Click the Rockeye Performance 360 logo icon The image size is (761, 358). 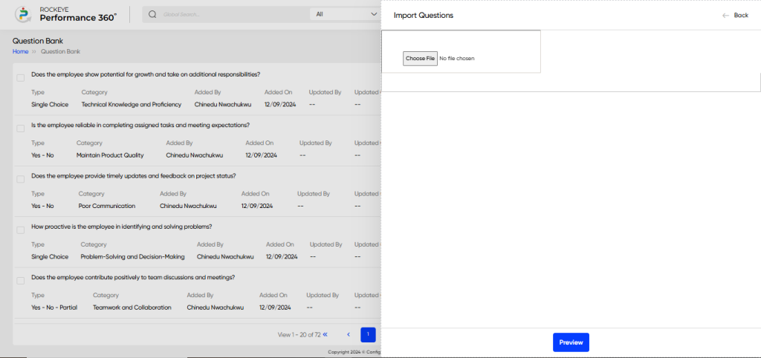tap(22, 15)
